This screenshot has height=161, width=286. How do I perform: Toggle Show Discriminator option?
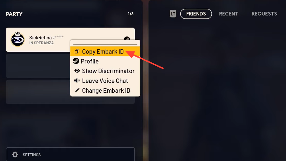(105, 71)
